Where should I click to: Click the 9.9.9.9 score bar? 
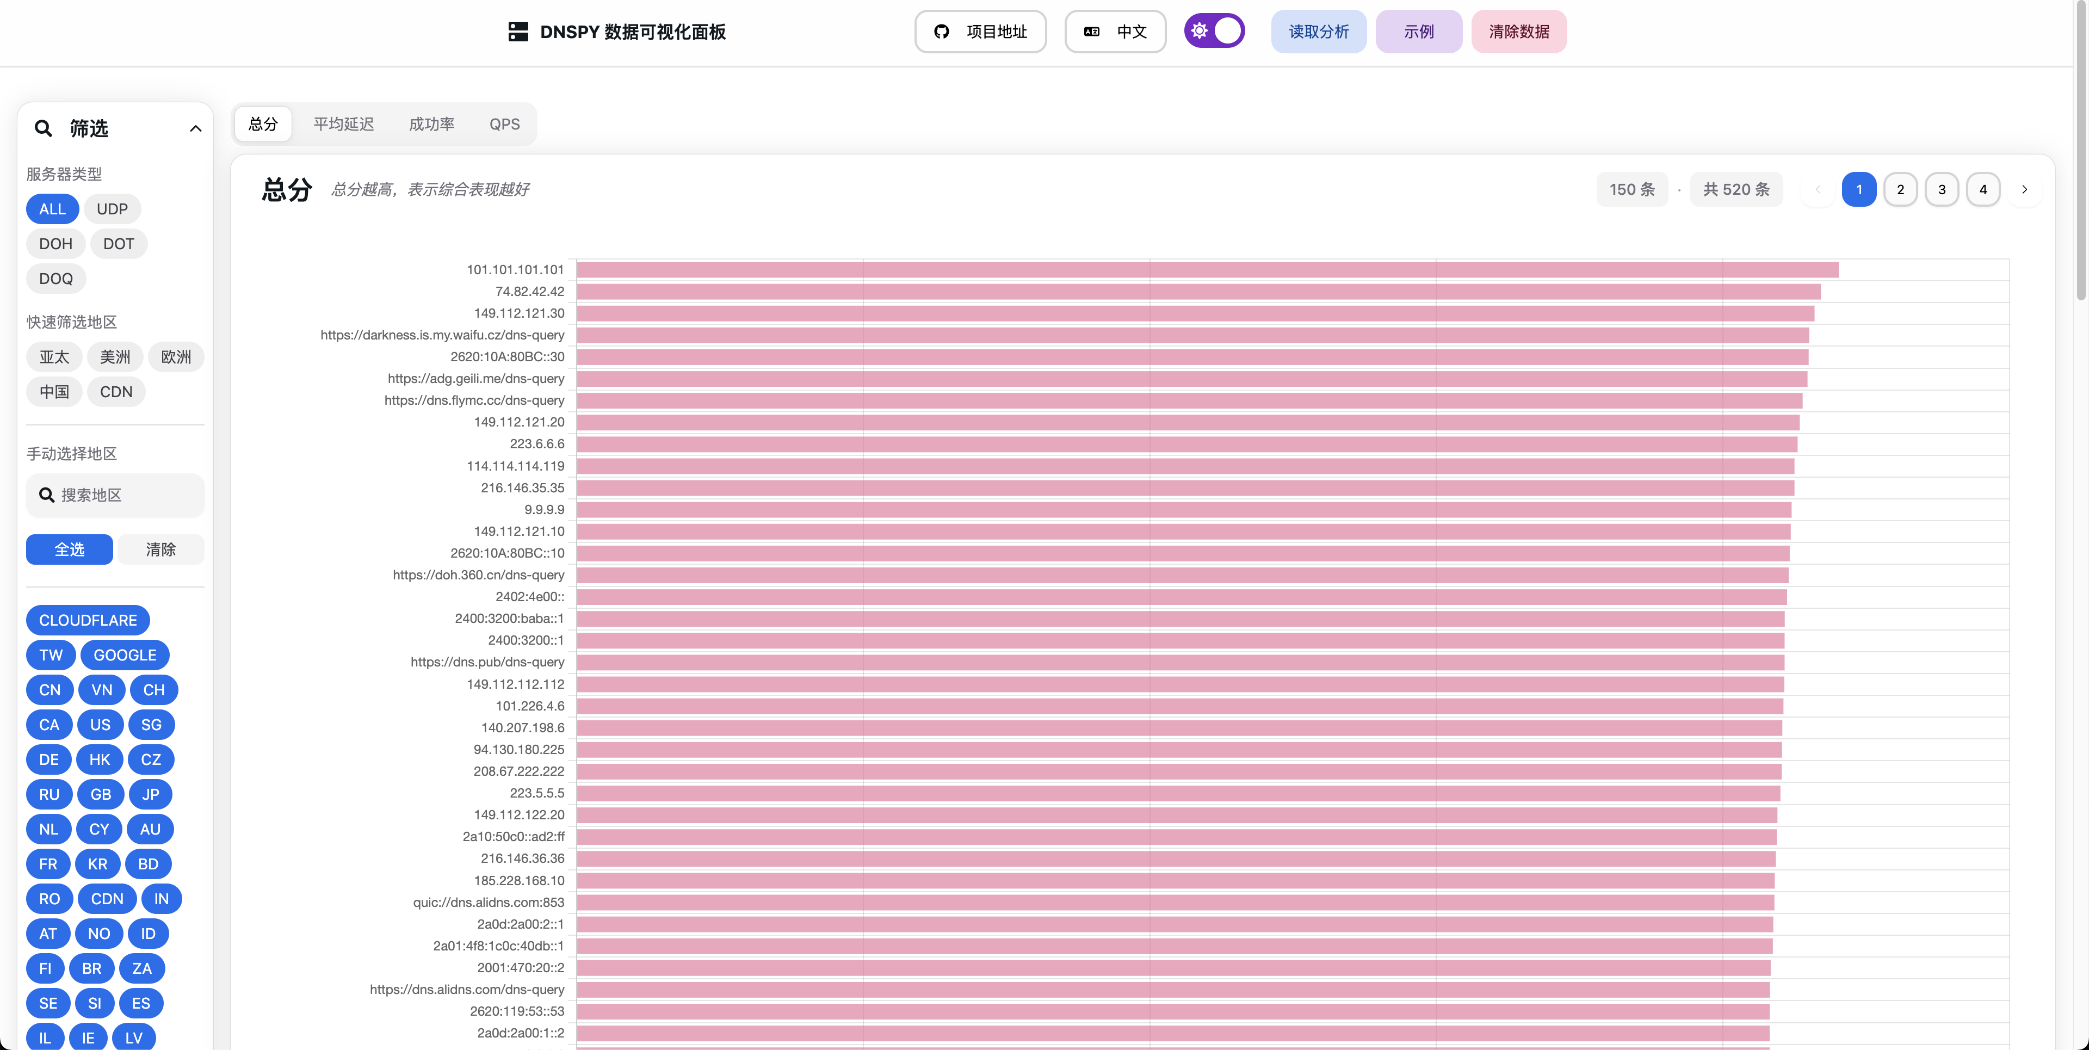[1184, 510]
